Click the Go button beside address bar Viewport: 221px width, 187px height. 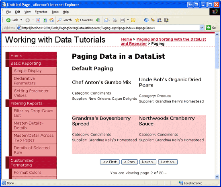point(211,28)
